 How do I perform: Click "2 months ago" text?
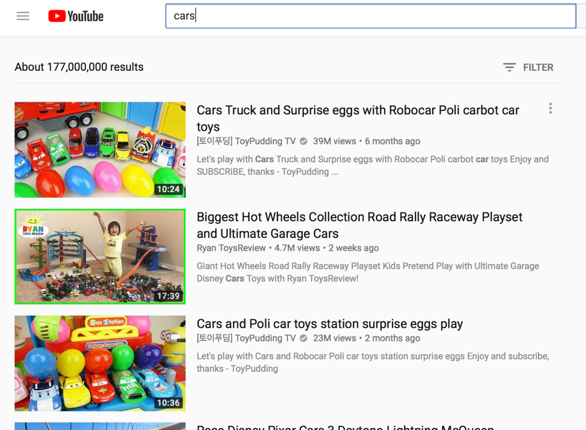pos(393,338)
